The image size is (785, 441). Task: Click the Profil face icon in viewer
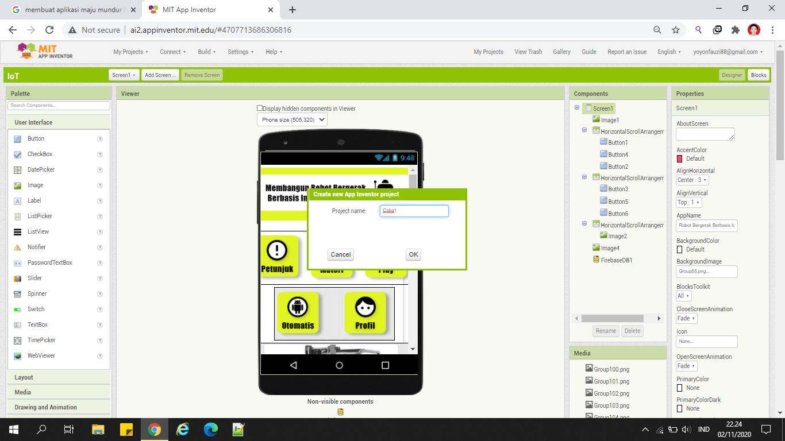coord(365,307)
